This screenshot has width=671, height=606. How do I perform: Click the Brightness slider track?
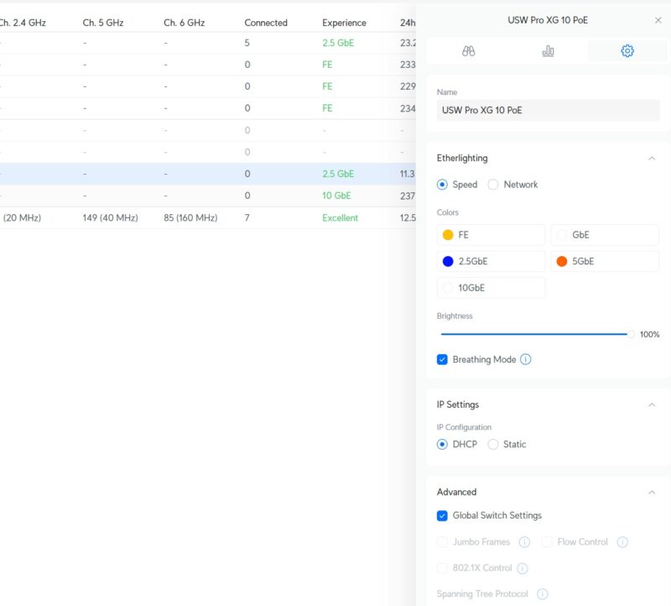(x=537, y=334)
